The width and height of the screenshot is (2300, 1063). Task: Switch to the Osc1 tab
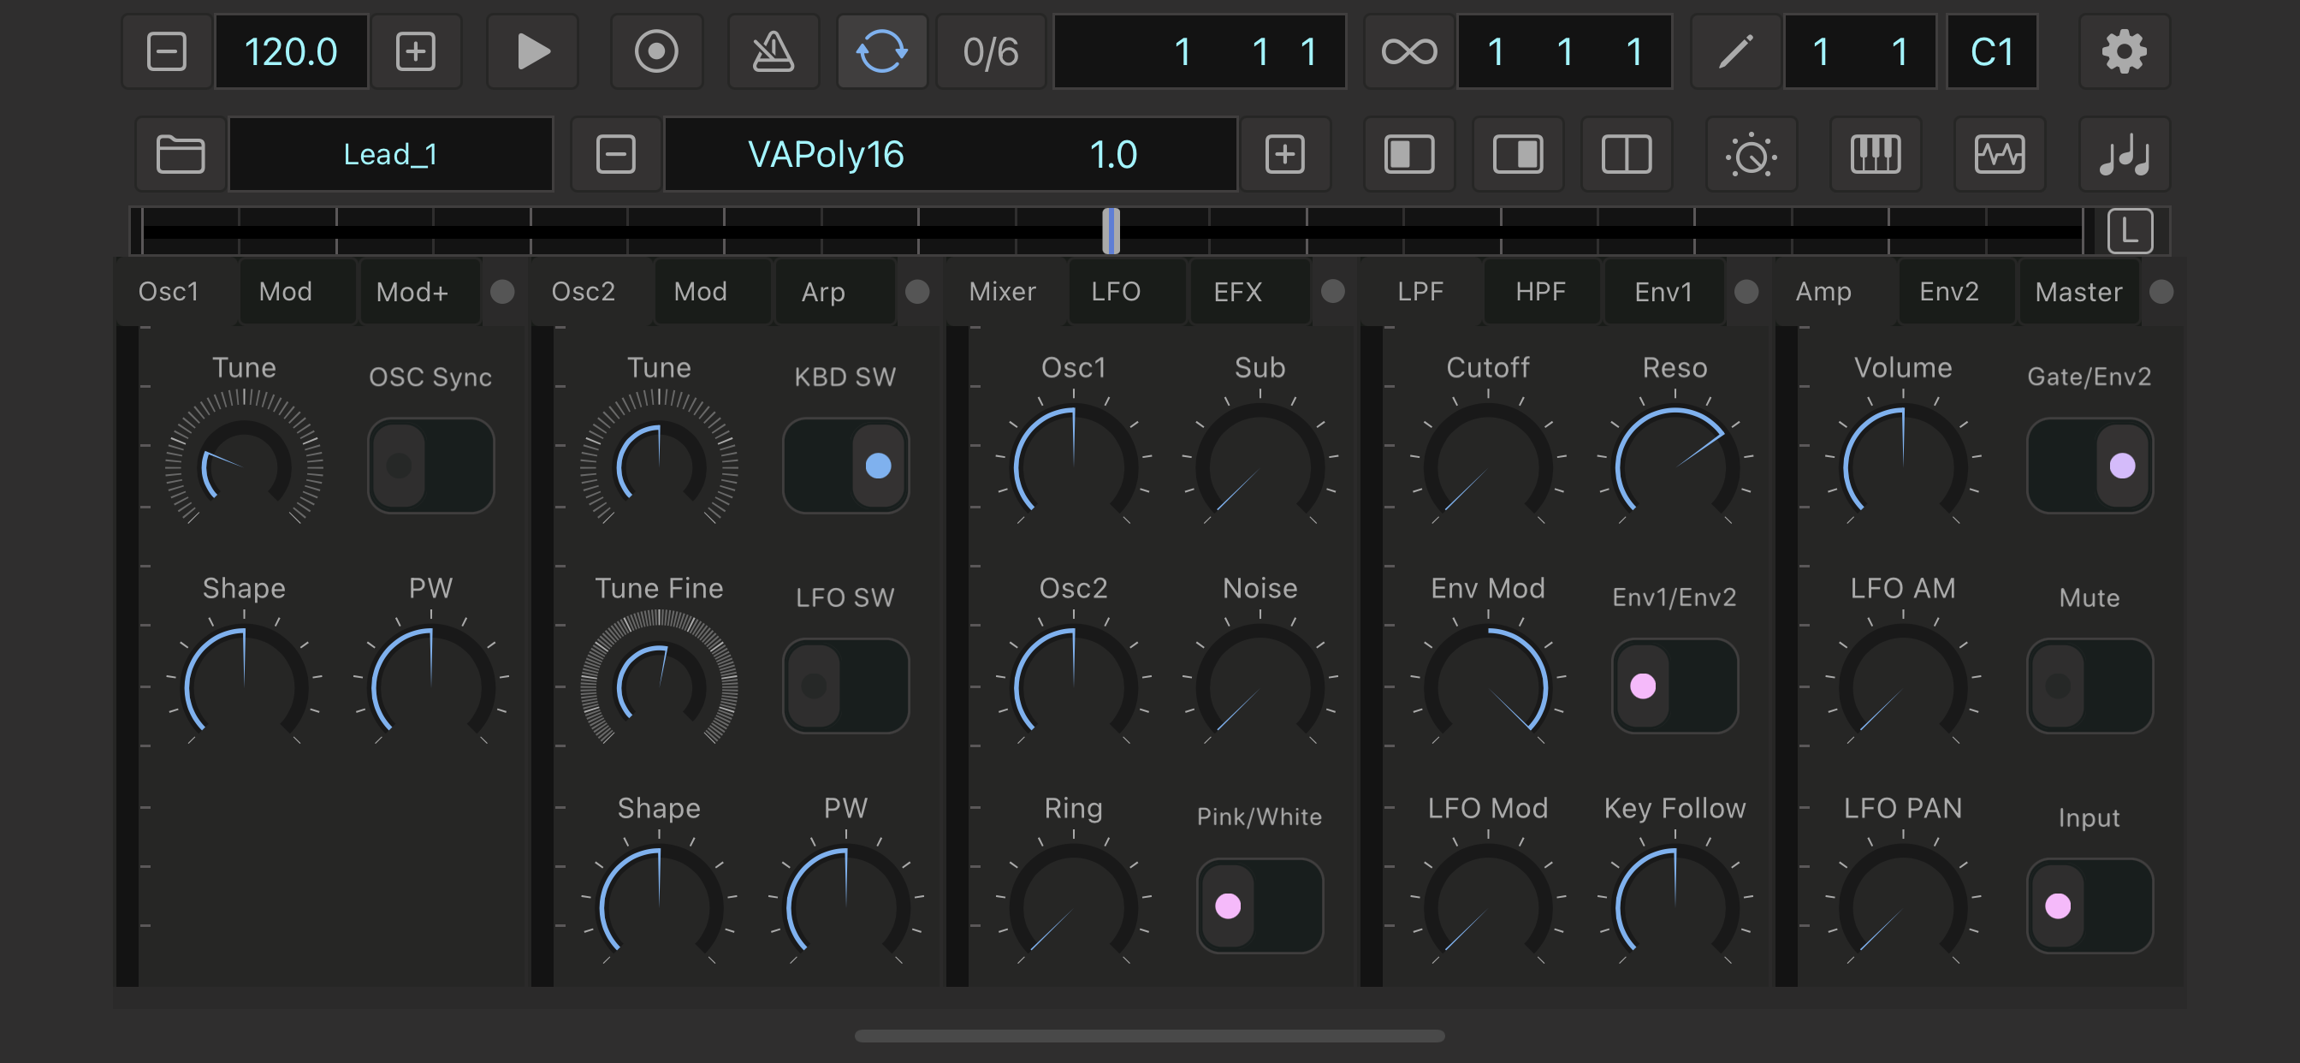pos(168,291)
